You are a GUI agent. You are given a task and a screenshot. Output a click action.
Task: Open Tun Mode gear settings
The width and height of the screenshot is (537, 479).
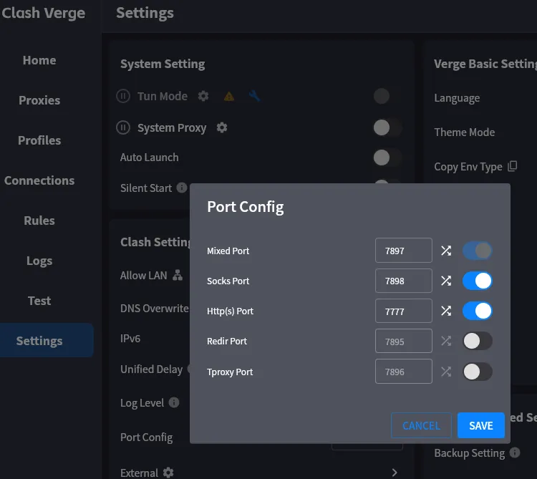203,96
